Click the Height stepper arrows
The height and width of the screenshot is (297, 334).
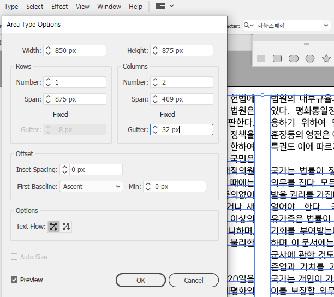pos(156,50)
